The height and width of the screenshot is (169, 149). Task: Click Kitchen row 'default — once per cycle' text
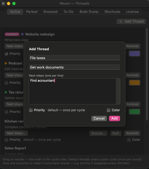(42, 140)
